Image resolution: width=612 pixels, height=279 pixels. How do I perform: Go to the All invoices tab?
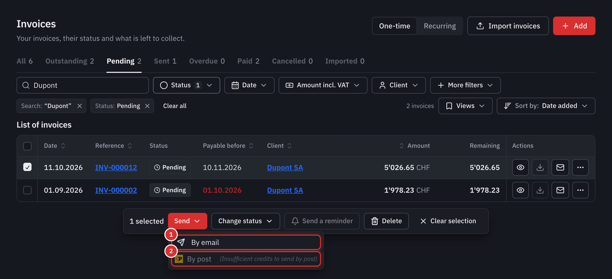pos(25,61)
